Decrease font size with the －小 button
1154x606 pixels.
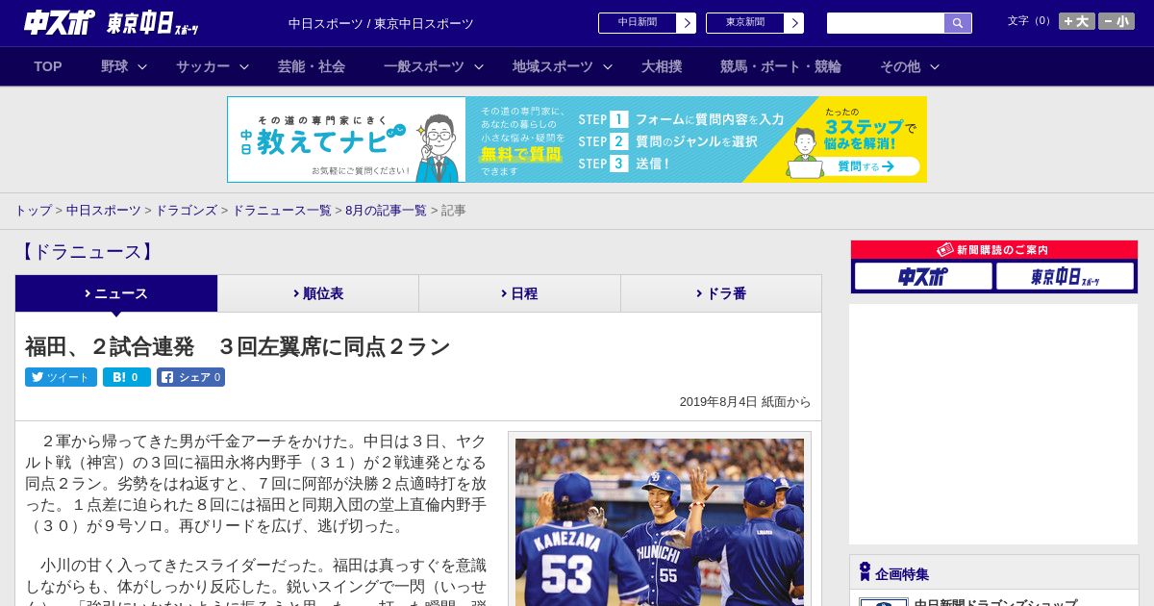pyautogui.click(x=1116, y=21)
